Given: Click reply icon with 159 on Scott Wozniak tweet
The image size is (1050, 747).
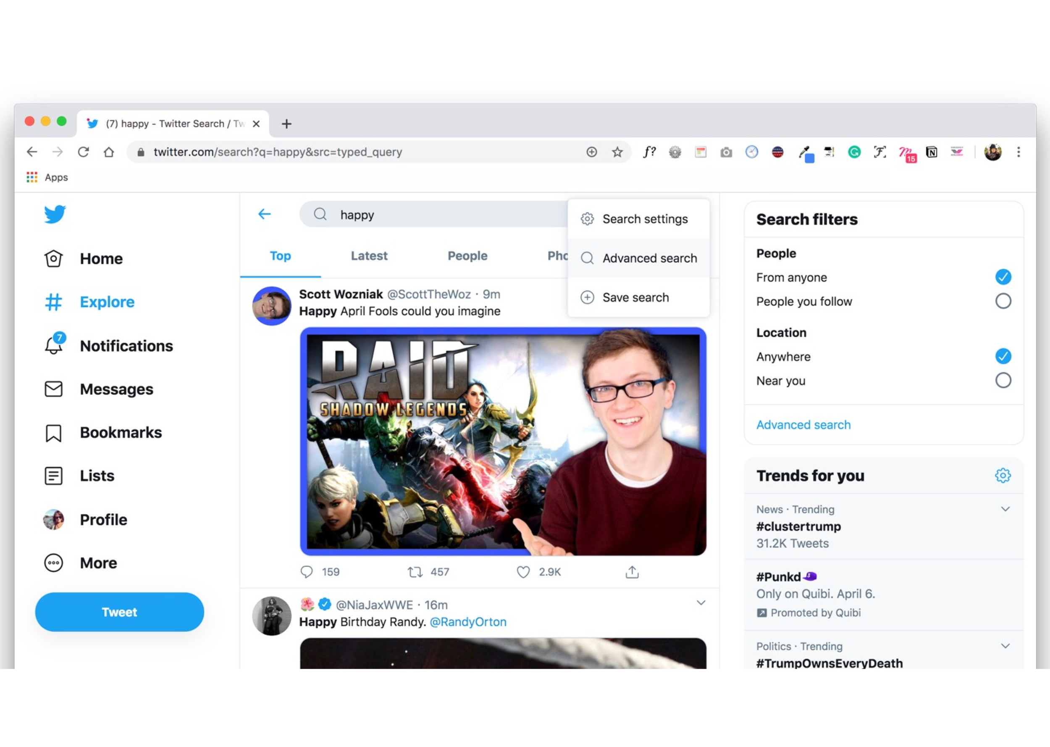Looking at the screenshot, I should pos(307,572).
